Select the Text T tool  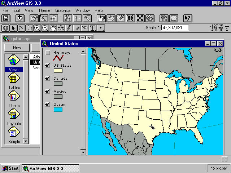coord(93,28)
